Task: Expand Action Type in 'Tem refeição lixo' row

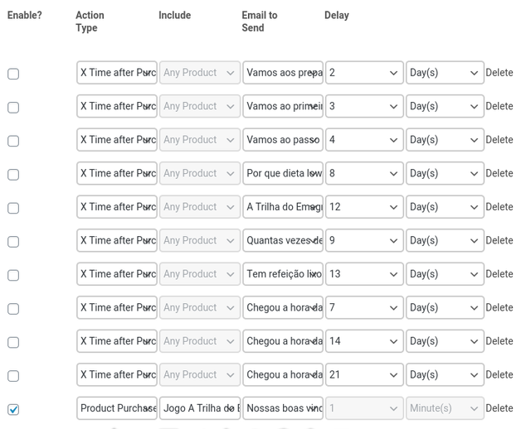Action: coord(117,274)
